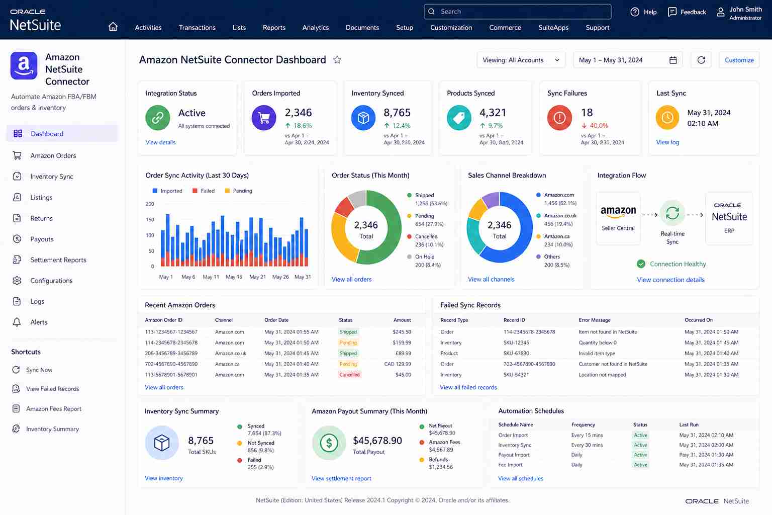Open the SuiteApps menu
This screenshot has width=772, height=515.
pyautogui.click(x=553, y=28)
